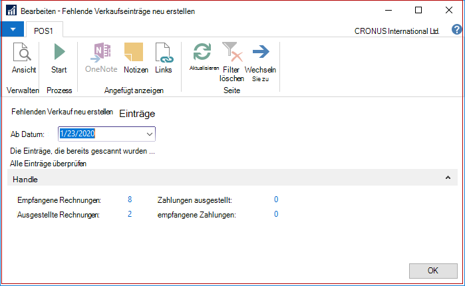
Task: Click the app icon in title bar
Action: pos(11,11)
